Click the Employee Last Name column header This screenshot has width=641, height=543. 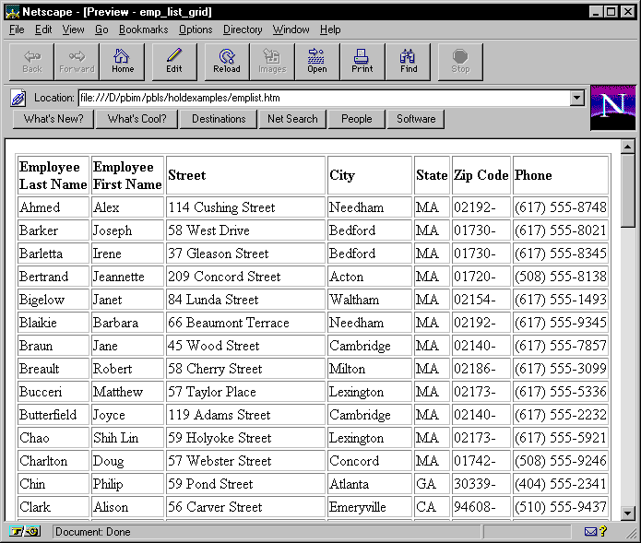pyautogui.click(x=53, y=175)
